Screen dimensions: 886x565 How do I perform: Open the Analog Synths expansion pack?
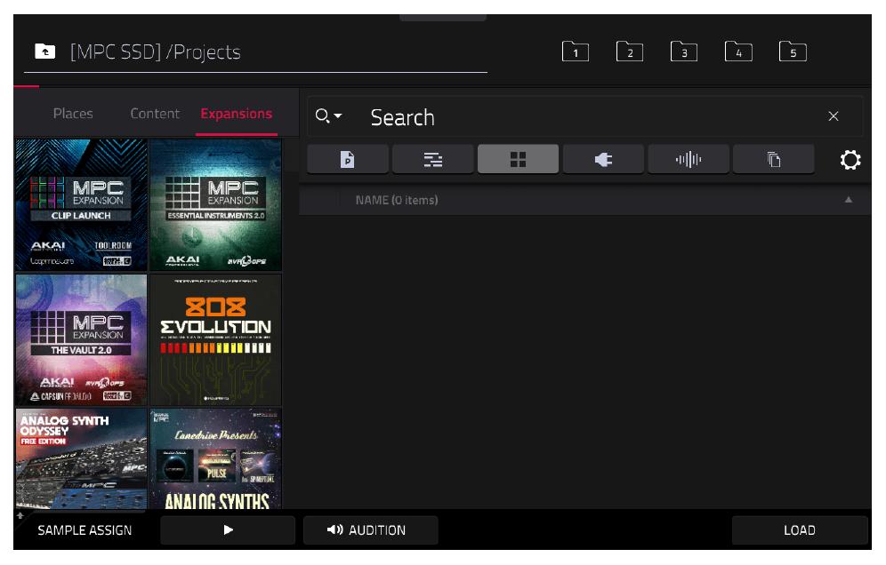point(216,459)
